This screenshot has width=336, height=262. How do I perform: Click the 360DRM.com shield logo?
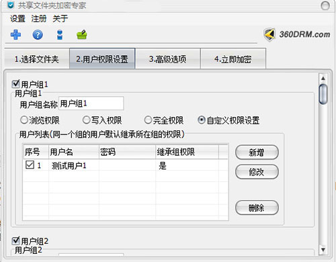point(269,35)
